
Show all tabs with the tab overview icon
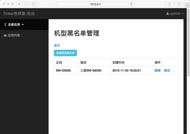[179, 4]
